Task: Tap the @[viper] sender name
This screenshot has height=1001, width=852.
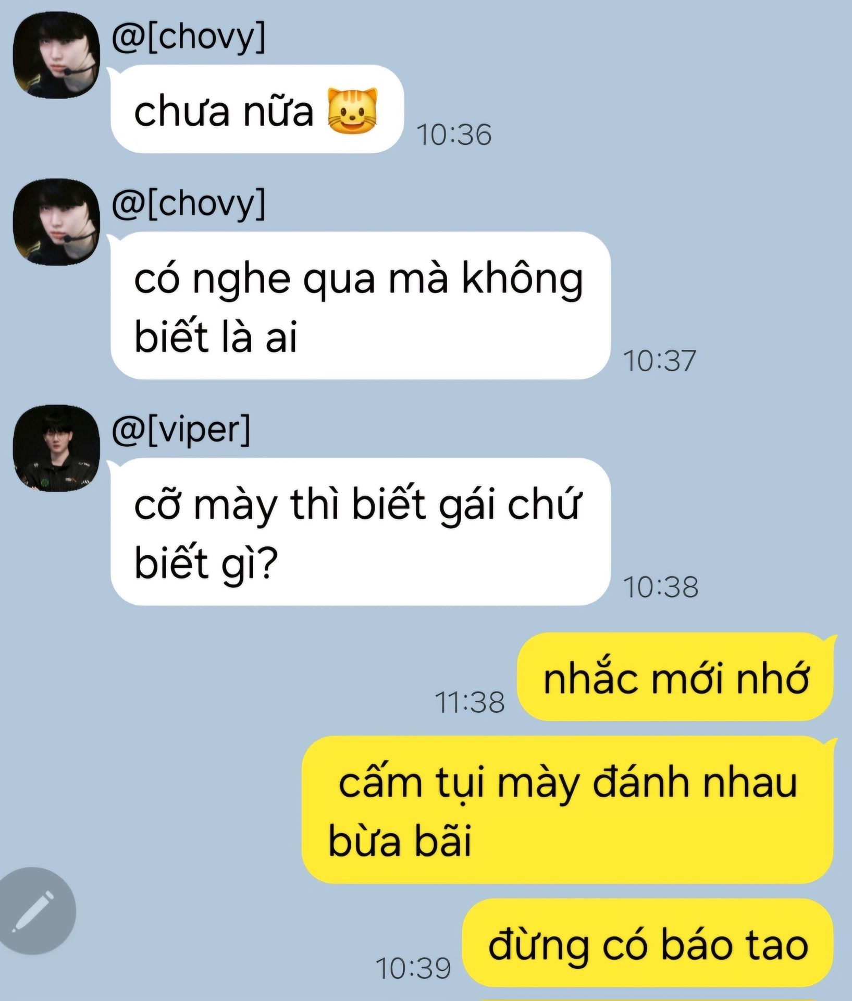Action: pyautogui.click(x=181, y=429)
